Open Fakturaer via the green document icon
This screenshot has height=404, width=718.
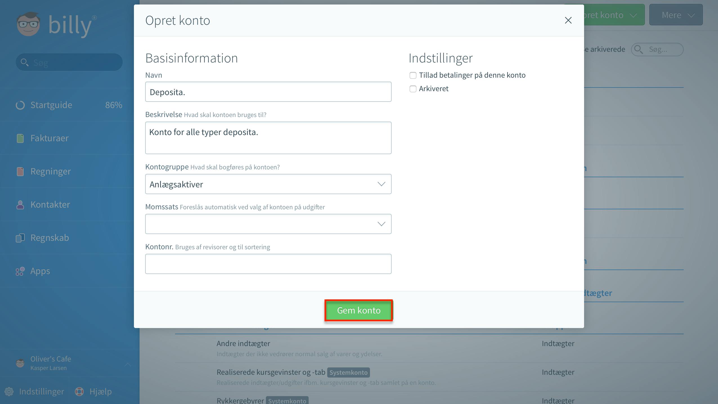tap(20, 138)
